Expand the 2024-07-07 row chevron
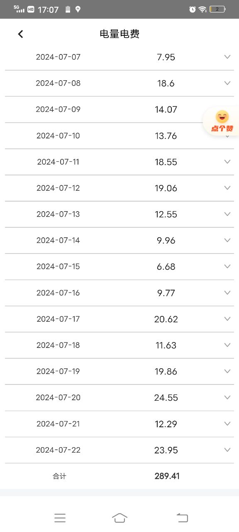The height and width of the screenshot is (532, 239). click(227, 57)
